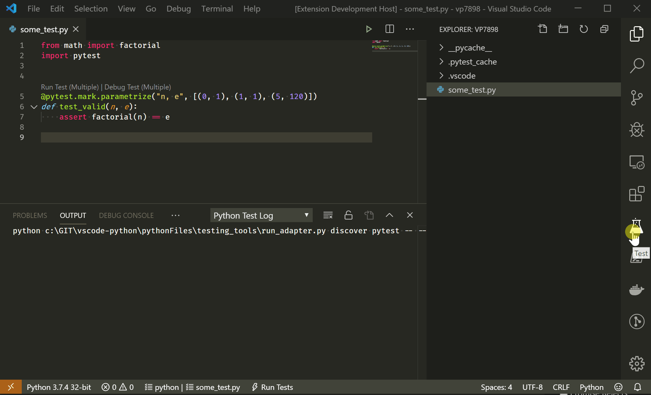Select Python 3.7.4 32-bit interpreter
The width and height of the screenshot is (651, 395).
coord(59,387)
